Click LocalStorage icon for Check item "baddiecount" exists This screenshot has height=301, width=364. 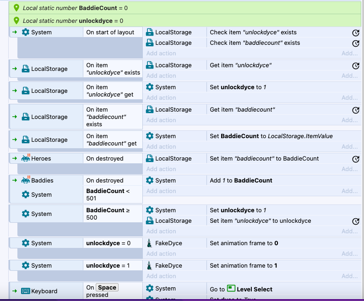pos(150,43)
